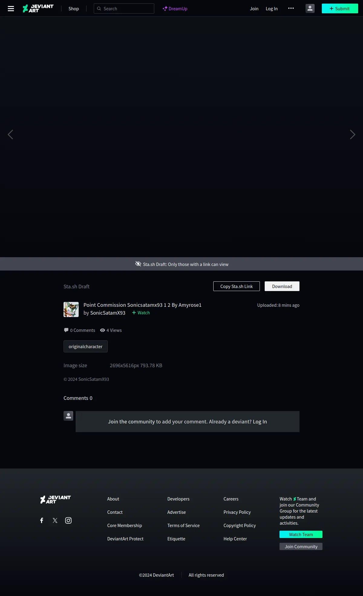Open the Etiquette footer link

[176, 539]
